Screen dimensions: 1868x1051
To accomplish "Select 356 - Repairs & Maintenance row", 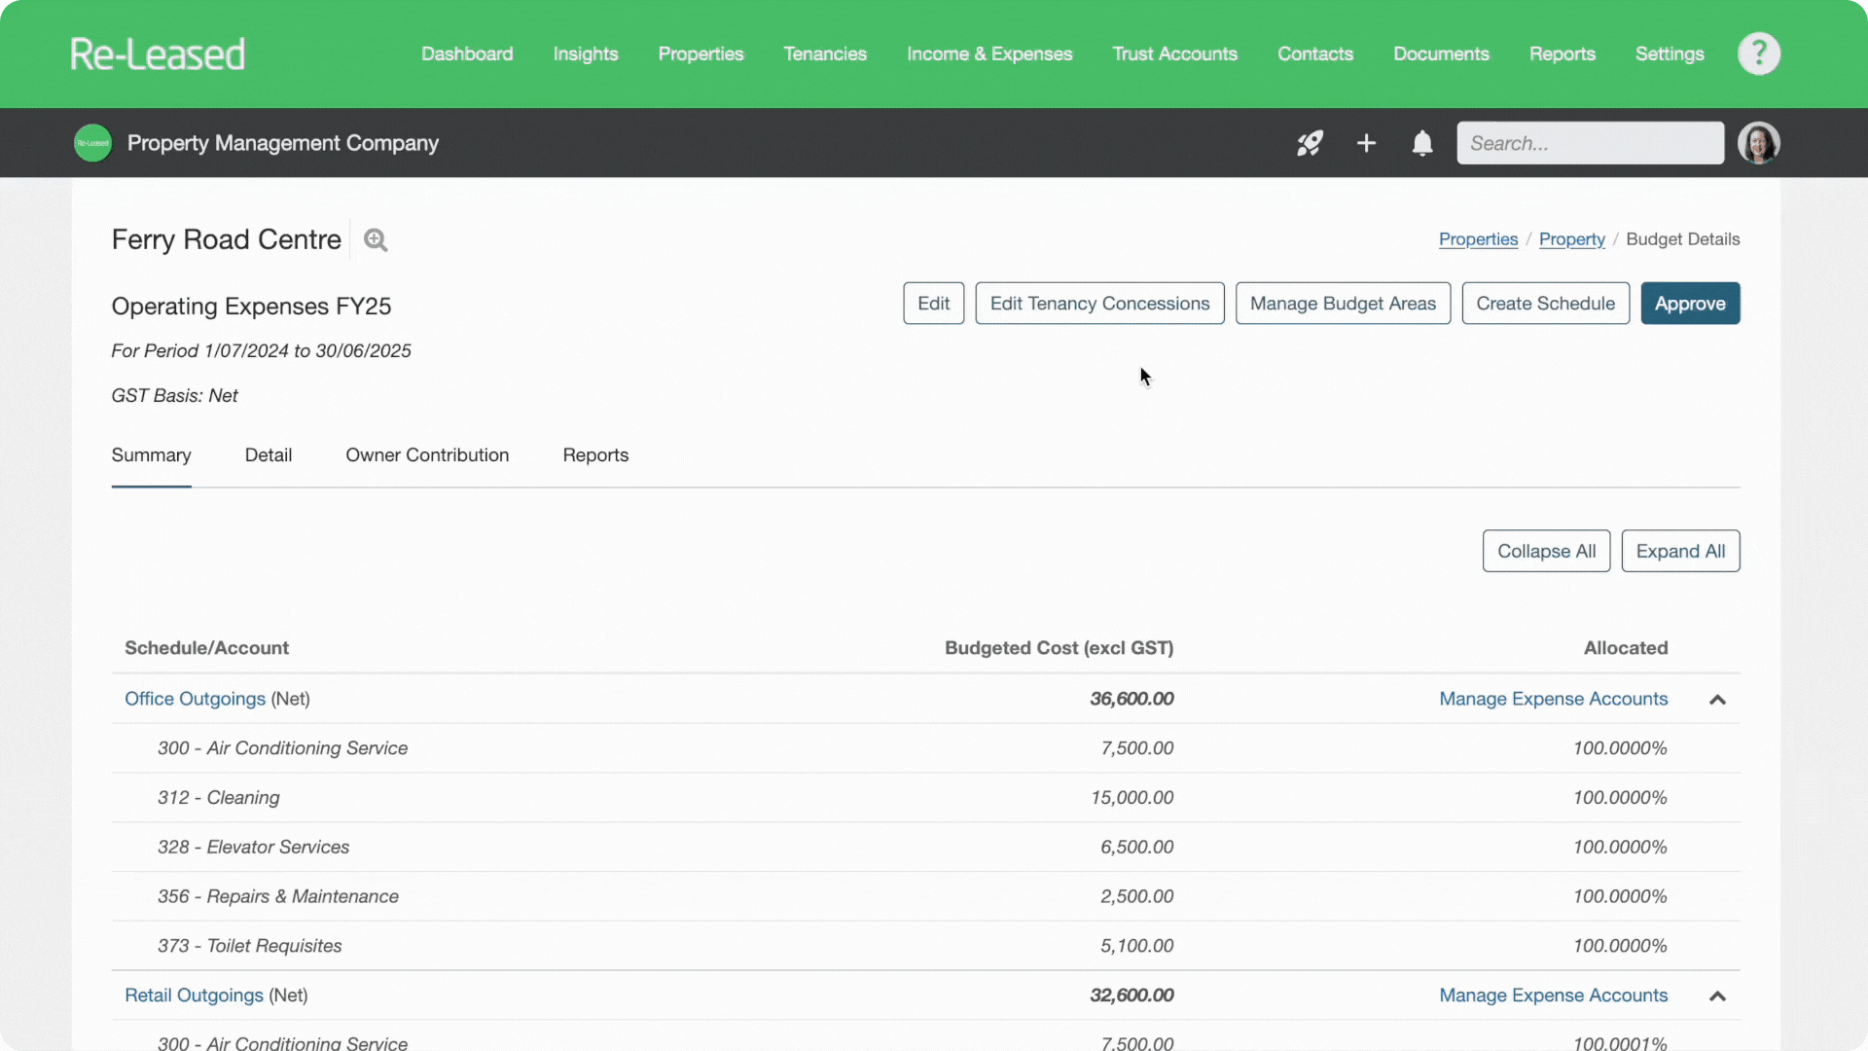I will pyautogui.click(x=925, y=896).
